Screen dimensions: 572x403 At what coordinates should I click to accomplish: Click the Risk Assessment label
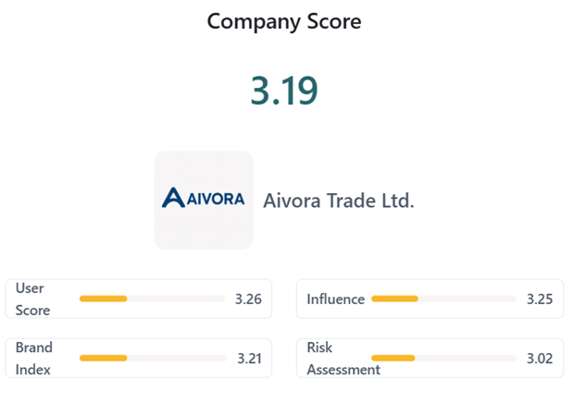coord(343,359)
